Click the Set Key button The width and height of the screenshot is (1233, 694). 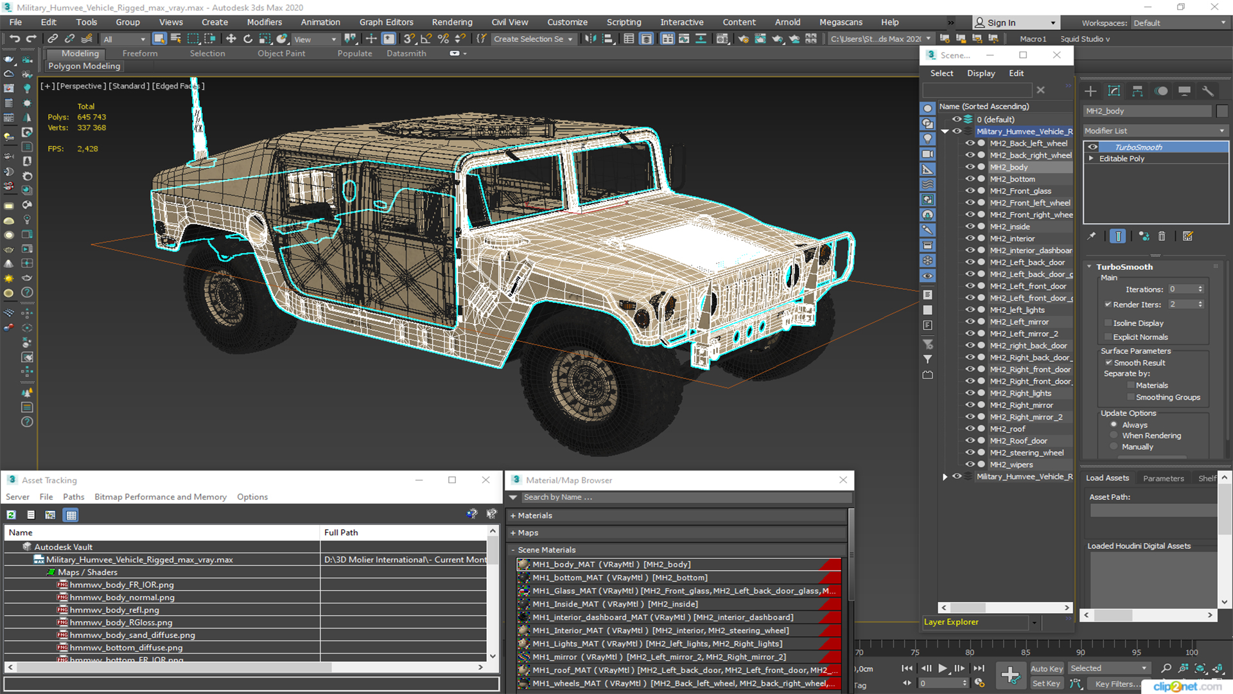click(1047, 684)
